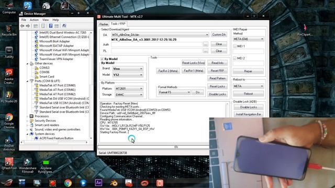Open 7utility desktop shortcut
The width and height of the screenshot is (335, 188).
click(x=9, y=52)
